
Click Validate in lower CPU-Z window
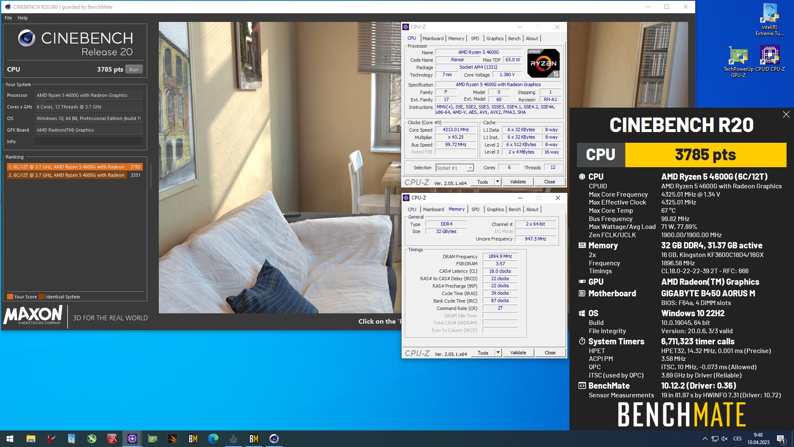[518, 353]
